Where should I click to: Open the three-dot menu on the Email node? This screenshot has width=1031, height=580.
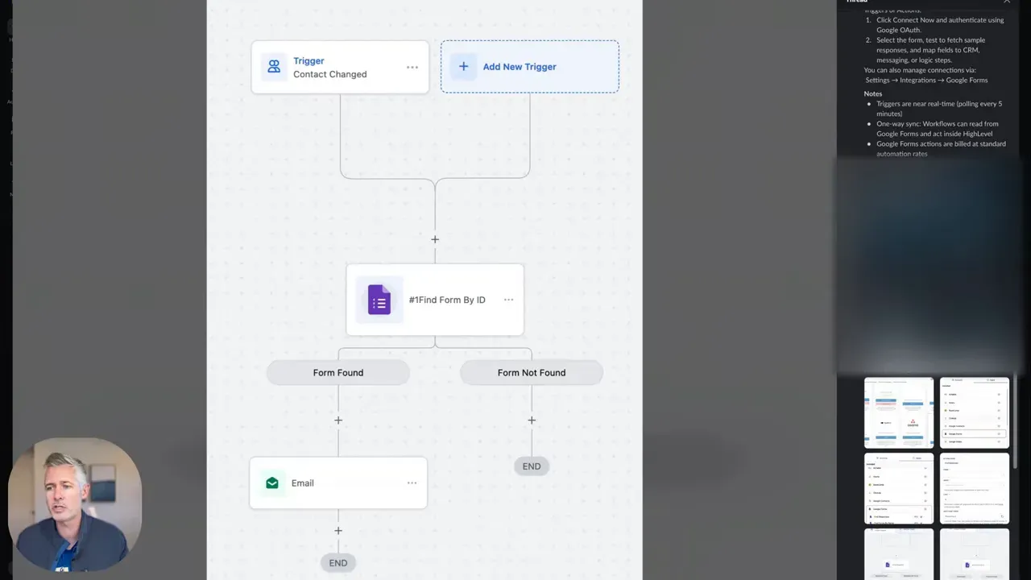pos(412,483)
